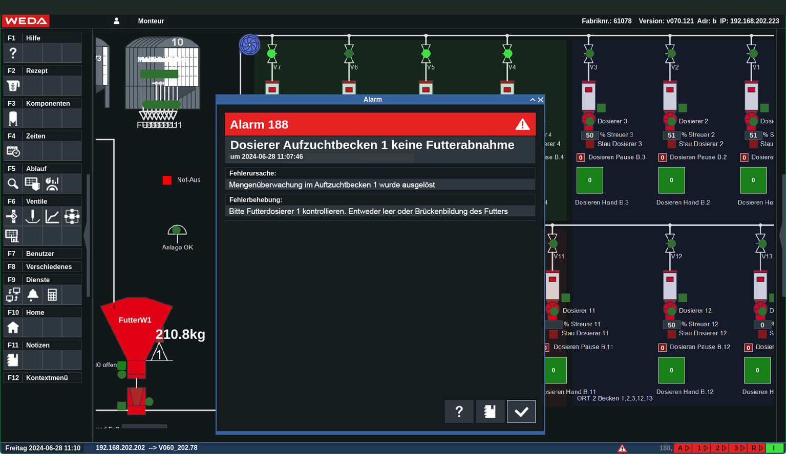Open the Komponenten silo icon

pyautogui.click(x=13, y=118)
